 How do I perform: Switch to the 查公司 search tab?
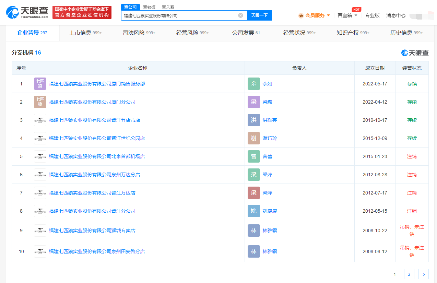coord(130,7)
